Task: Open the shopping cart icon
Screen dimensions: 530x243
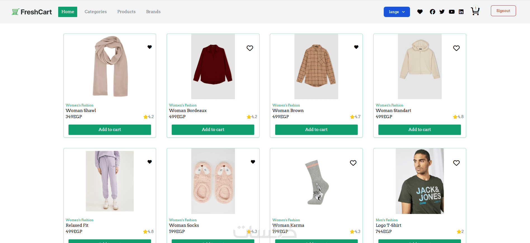Action: pyautogui.click(x=475, y=11)
